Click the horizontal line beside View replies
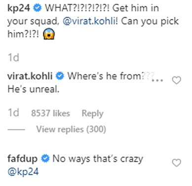Screen dimensions: 192x186 pyautogui.click(x=16, y=130)
